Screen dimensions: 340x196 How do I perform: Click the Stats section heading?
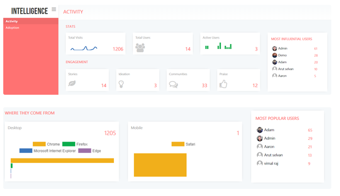tap(70, 27)
